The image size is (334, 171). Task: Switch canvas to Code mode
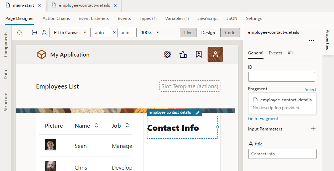[x=230, y=33]
